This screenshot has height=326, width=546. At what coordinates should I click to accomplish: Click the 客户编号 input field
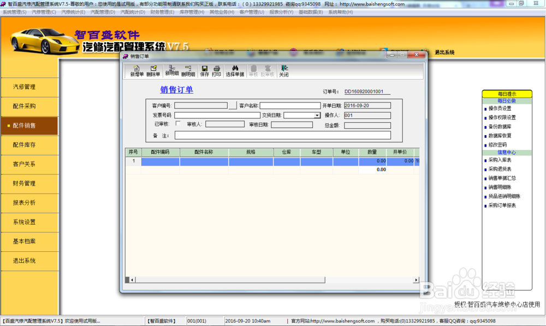pyautogui.click(x=201, y=105)
